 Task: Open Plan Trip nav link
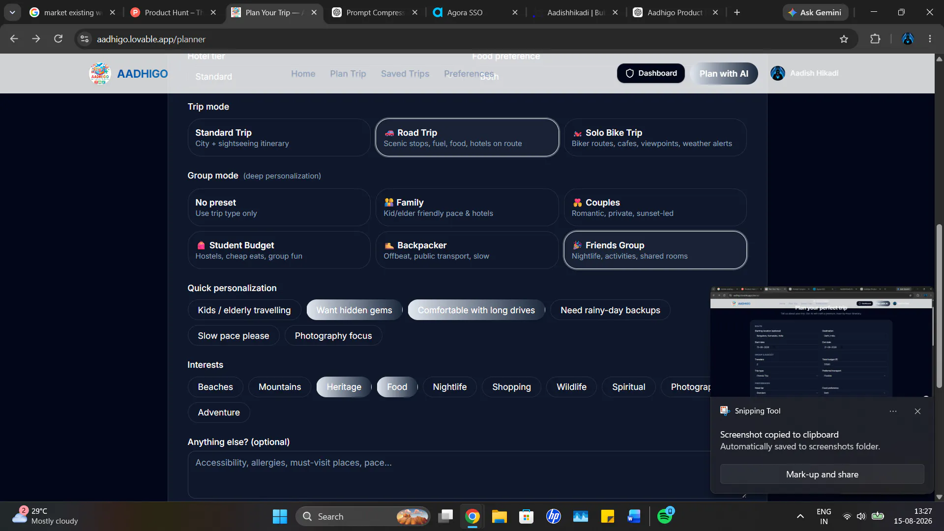tap(348, 73)
